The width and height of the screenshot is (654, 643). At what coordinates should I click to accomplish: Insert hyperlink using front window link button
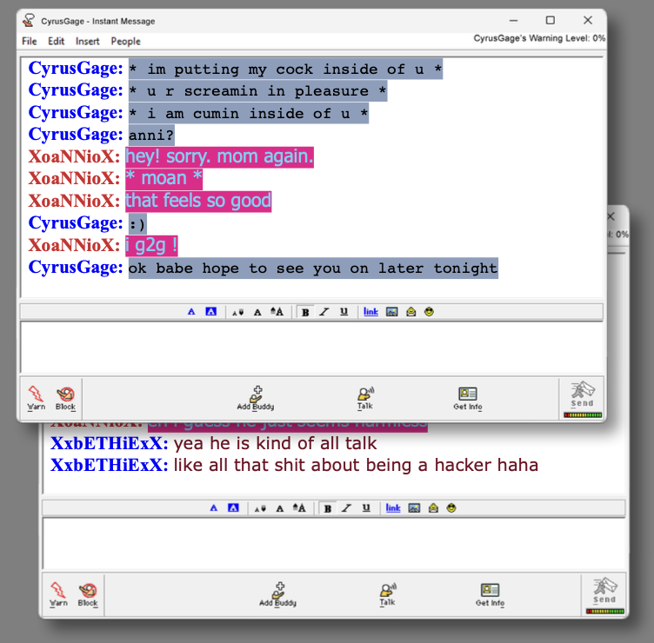tap(370, 311)
